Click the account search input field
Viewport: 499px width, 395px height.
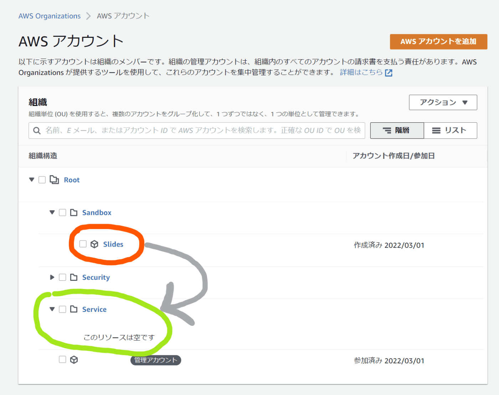point(197,131)
